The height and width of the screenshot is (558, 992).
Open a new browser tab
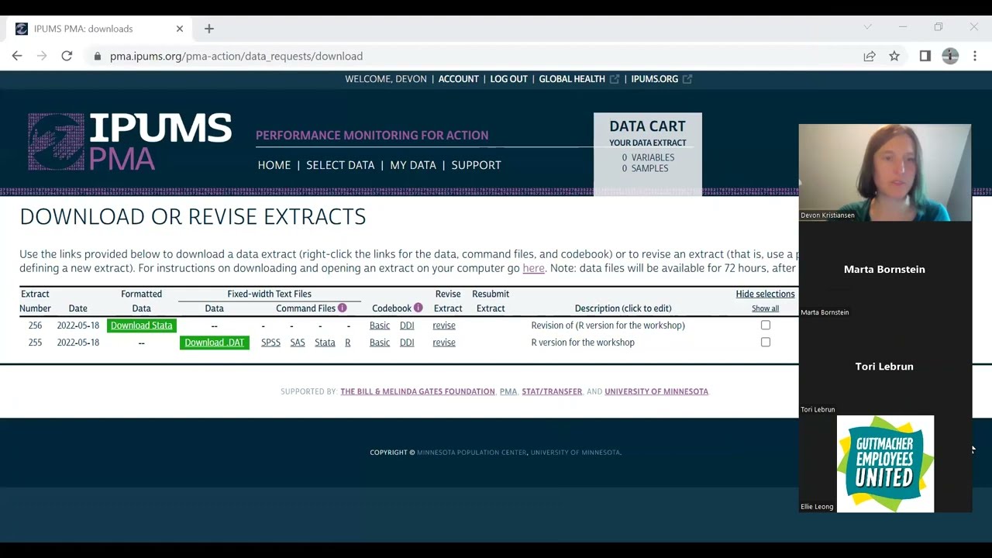coord(208,29)
